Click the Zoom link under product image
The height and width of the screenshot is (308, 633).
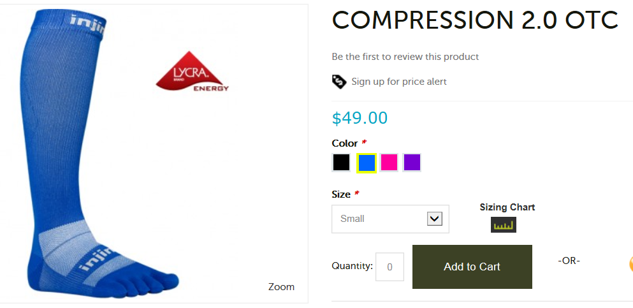(281, 287)
